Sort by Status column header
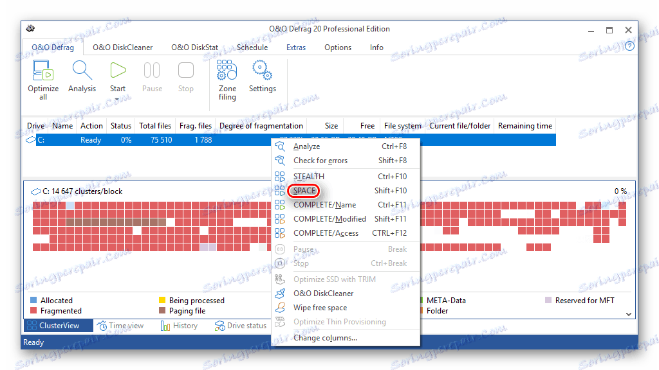659x370 pixels. 121,126
